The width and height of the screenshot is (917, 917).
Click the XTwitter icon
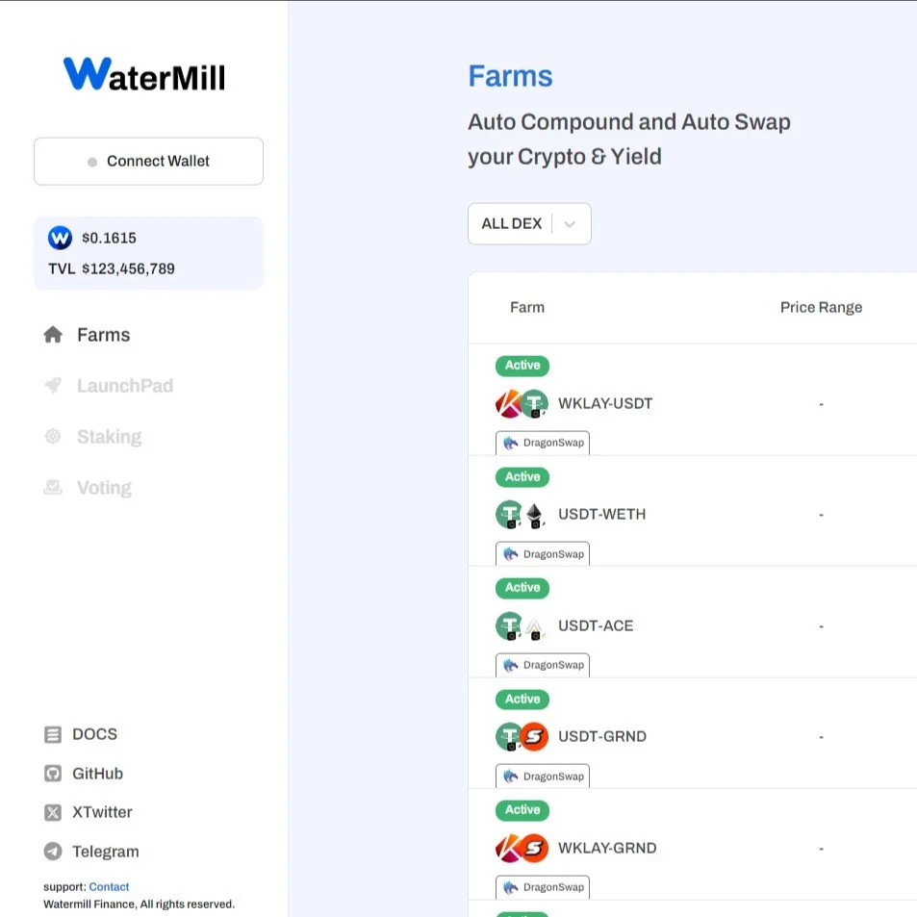pyautogui.click(x=53, y=812)
